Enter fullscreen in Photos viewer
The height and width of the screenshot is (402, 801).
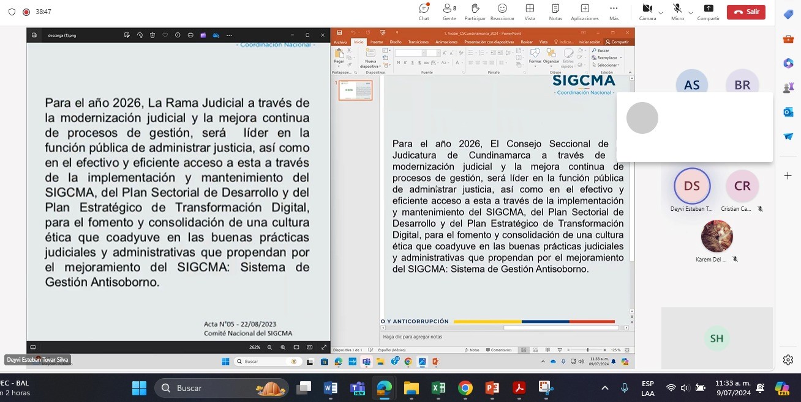324,347
